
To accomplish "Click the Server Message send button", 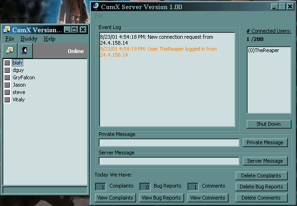I will [265, 161].
